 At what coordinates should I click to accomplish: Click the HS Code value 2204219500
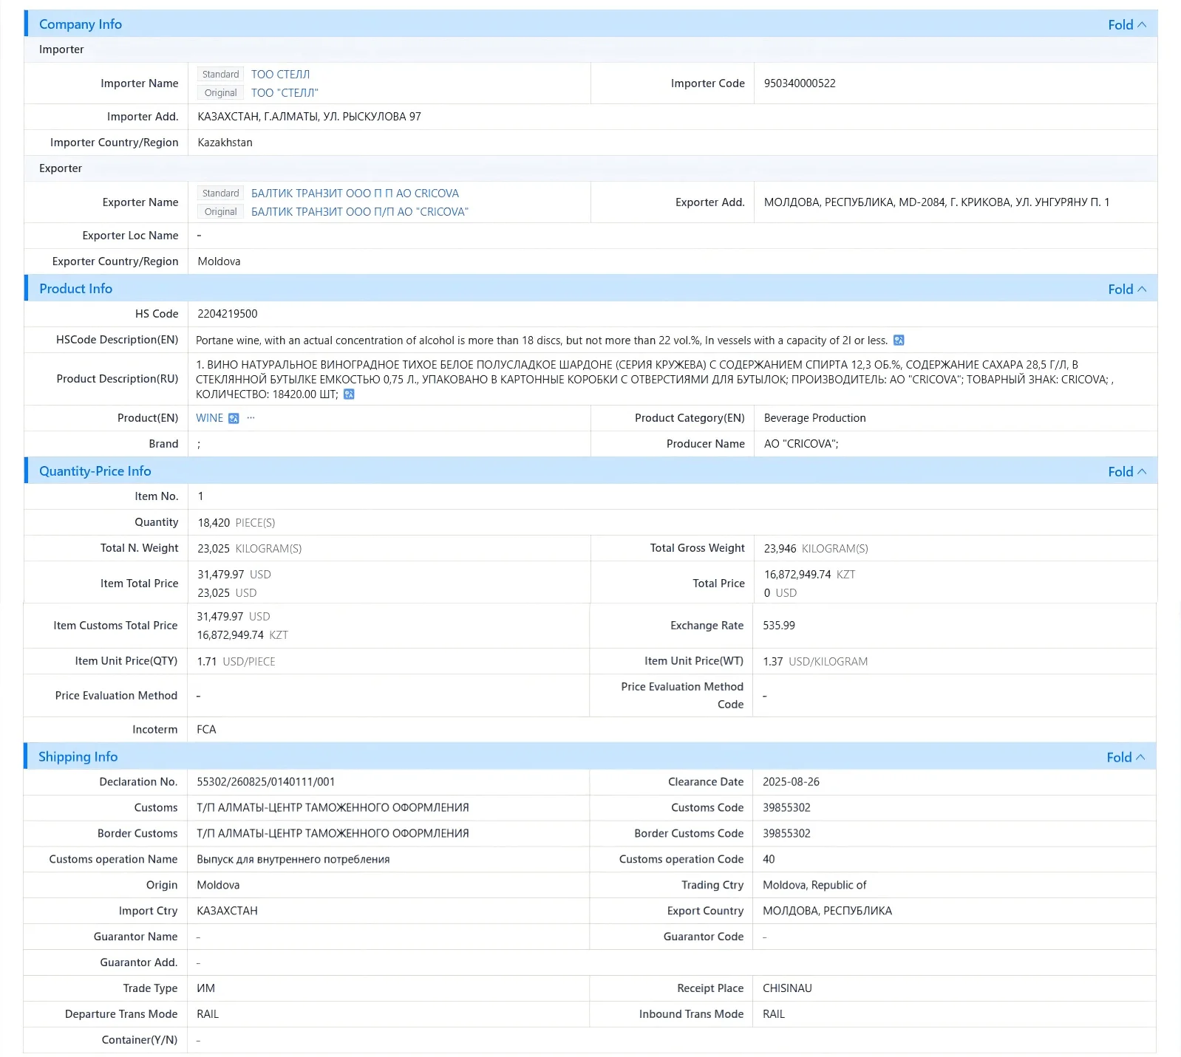(x=228, y=314)
